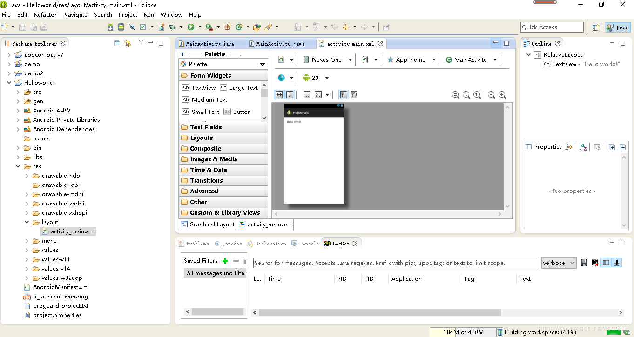
Task: Open the Images & Media palette category
Action: (x=223, y=159)
